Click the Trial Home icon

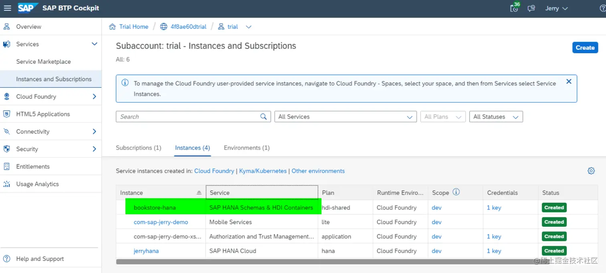[x=113, y=27]
